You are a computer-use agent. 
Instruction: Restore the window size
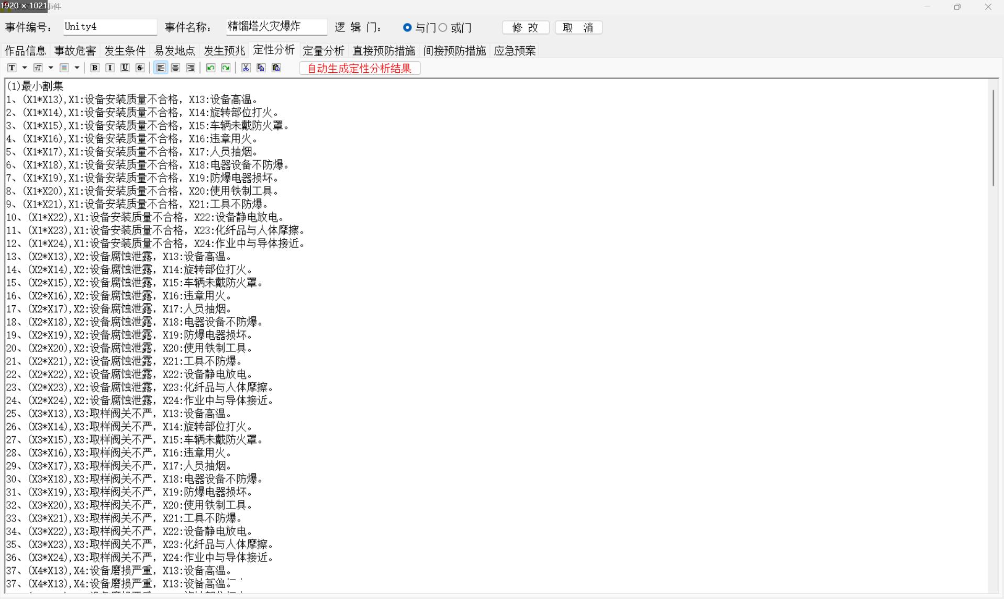coord(957,7)
